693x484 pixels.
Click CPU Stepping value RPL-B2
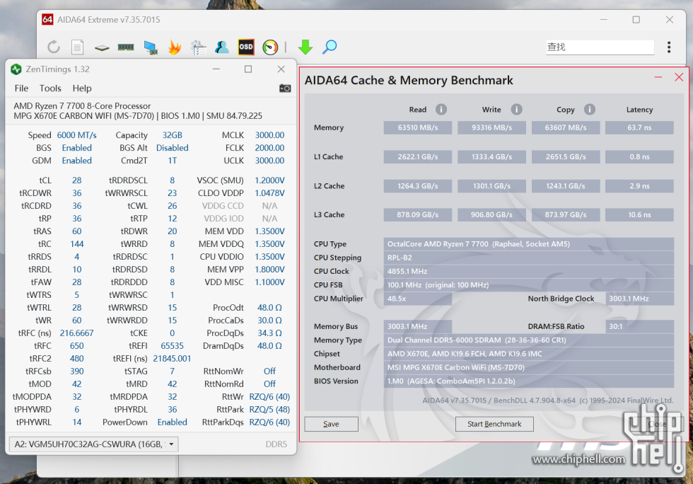(529, 258)
